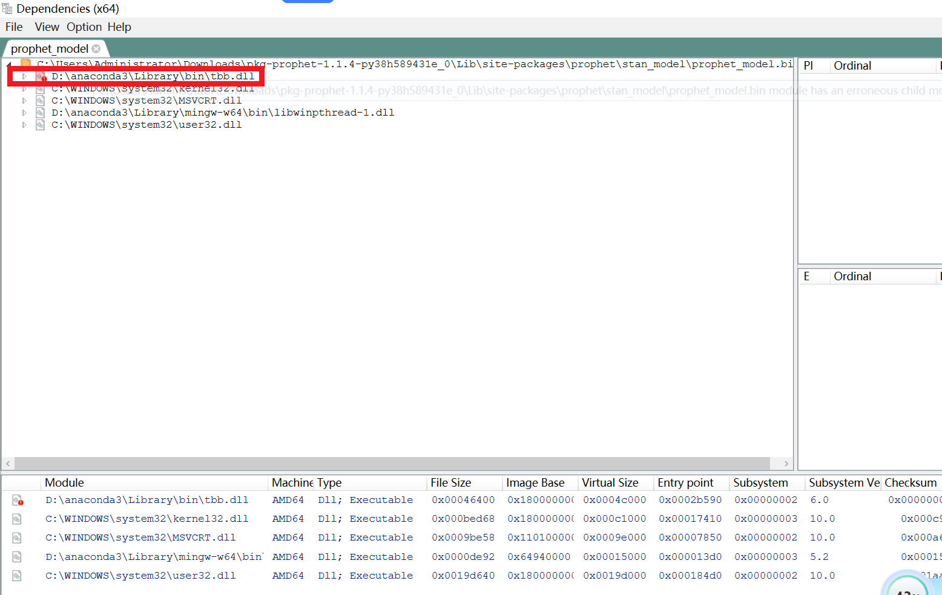Select the tbb.dll row in the module list
The image size is (942, 595).
tap(146, 500)
